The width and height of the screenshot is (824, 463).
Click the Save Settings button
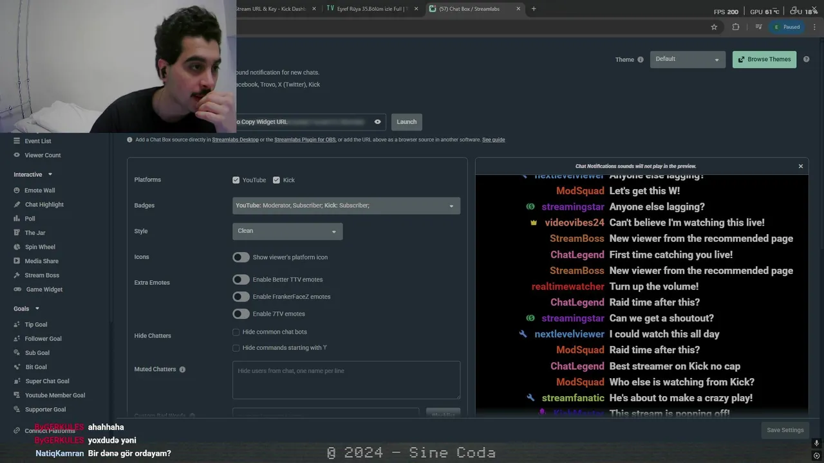[x=785, y=430]
